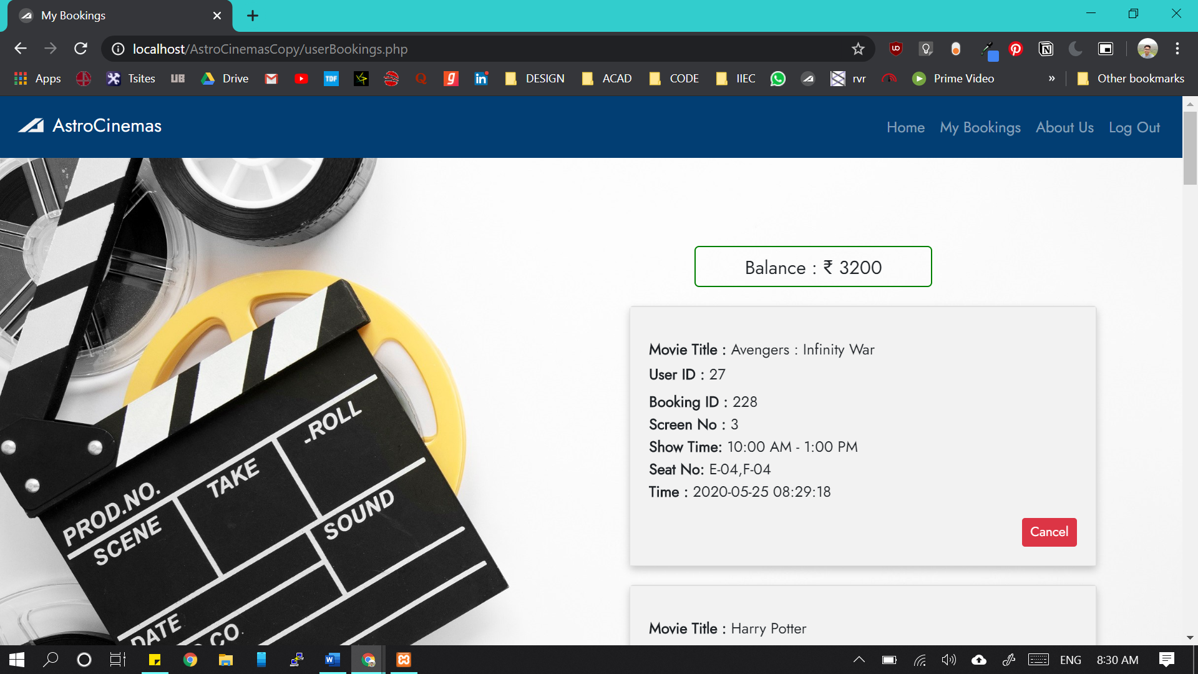Image resolution: width=1198 pixels, height=674 pixels.
Task: Open the LinkedIn bookmark icon
Action: click(x=481, y=79)
